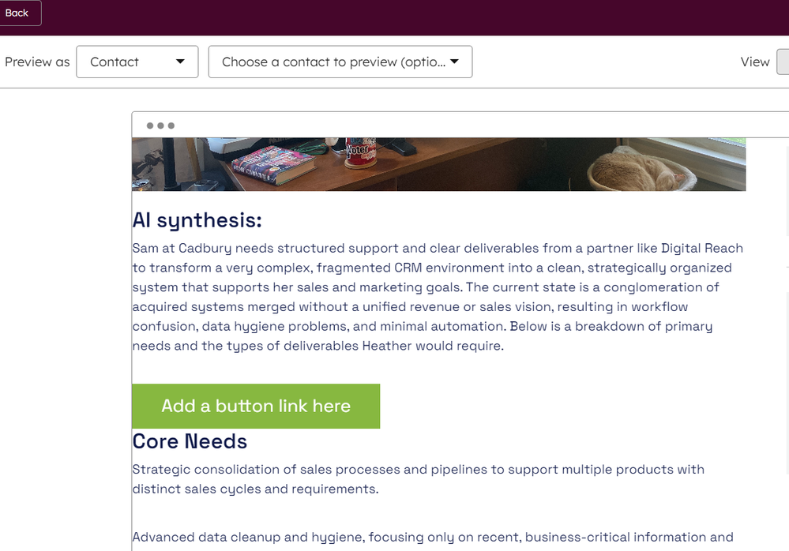Click the View label text
The image size is (789, 551).
pos(754,62)
